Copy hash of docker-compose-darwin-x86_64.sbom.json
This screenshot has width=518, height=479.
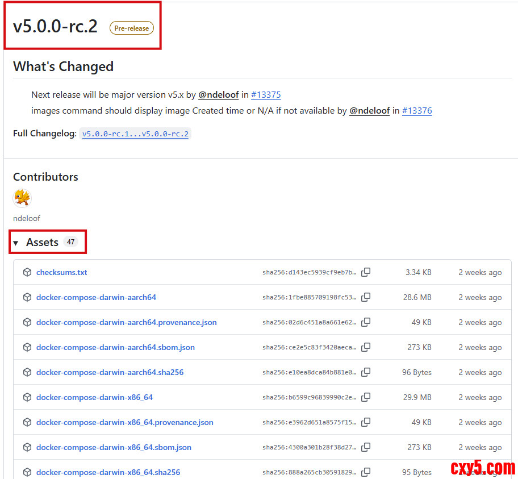(x=366, y=447)
